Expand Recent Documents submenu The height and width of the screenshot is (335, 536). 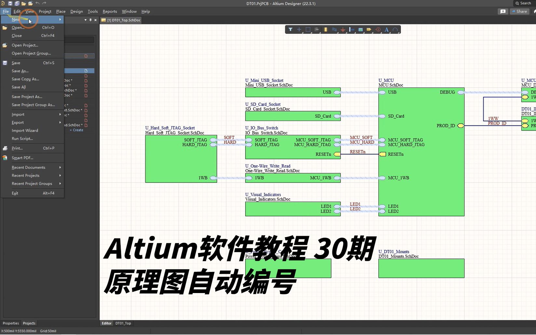pyautogui.click(x=32, y=167)
